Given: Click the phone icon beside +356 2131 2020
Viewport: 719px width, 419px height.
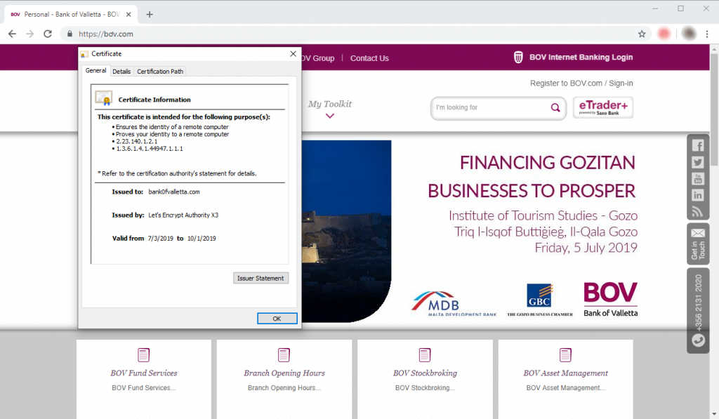Looking at the screenshot, I should tap(698, 340).
